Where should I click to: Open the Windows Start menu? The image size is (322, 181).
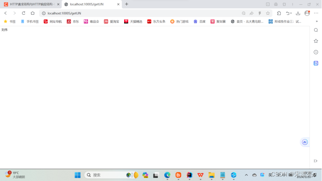pos(78,175)
